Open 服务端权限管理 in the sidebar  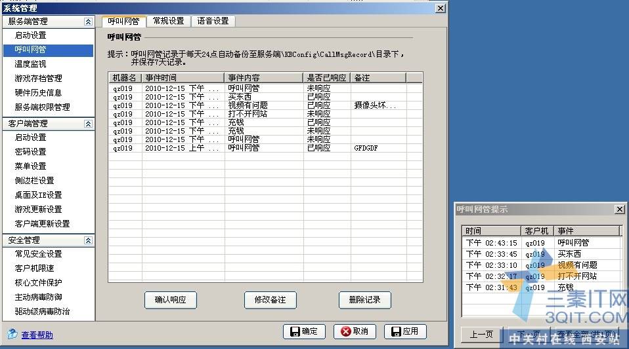(43, 107)
